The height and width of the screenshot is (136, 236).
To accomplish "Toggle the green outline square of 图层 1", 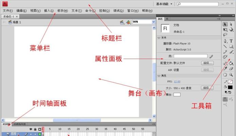I will point(40,134).
